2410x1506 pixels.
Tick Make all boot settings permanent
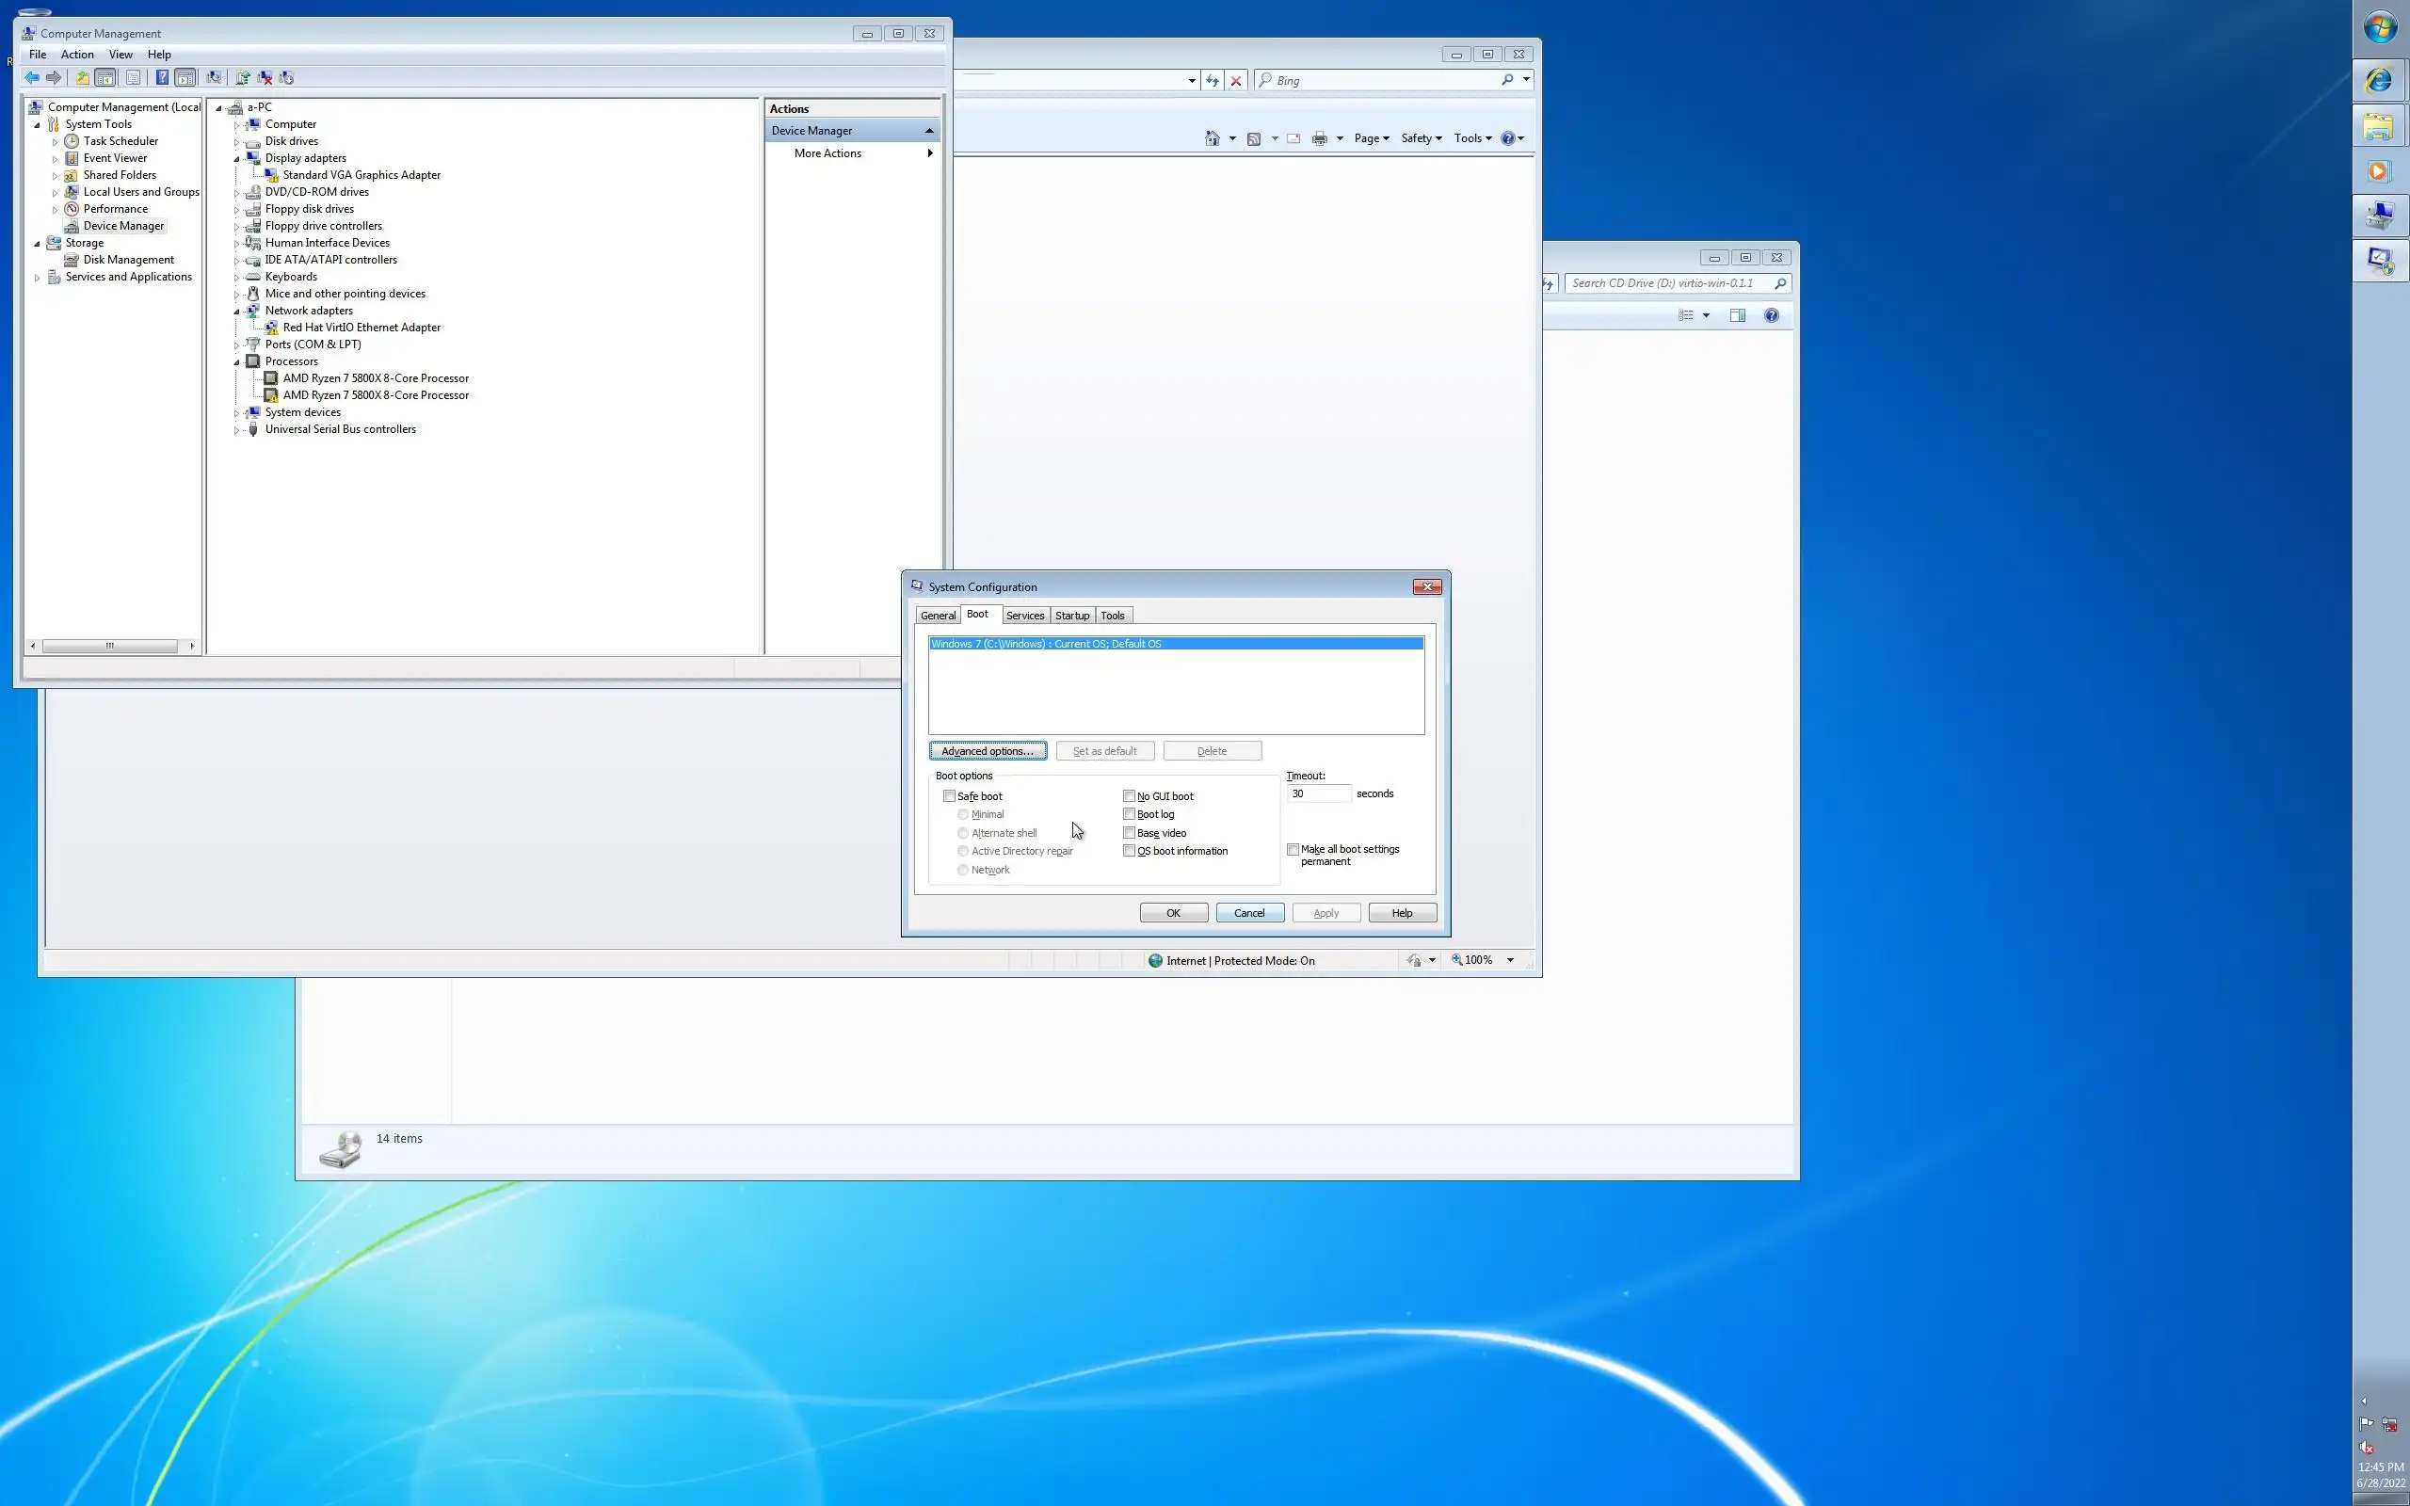(1293, 850)
